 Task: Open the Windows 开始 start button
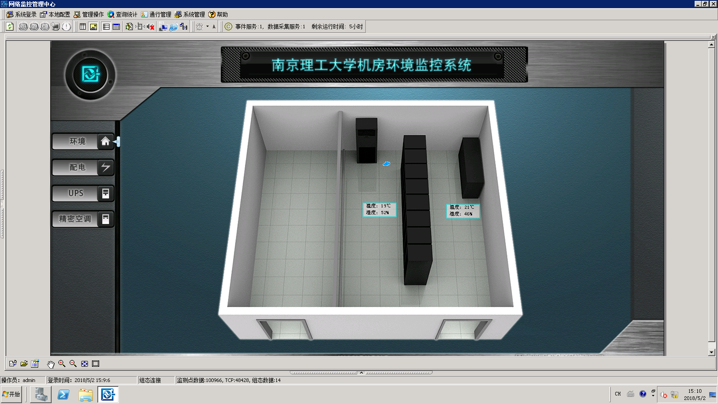(11, 394)
